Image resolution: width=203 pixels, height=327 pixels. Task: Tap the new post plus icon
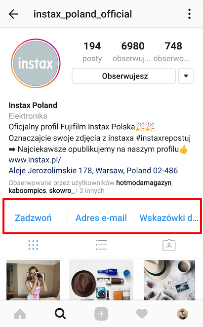coord(101,314)
